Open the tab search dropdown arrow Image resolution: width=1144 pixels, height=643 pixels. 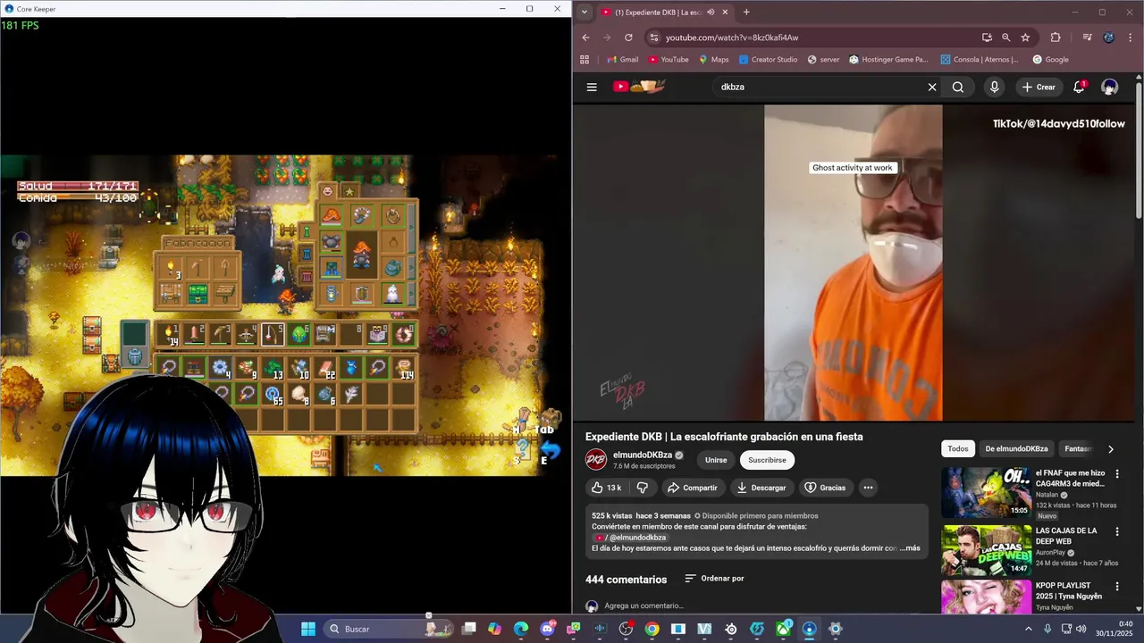pyautogui.click(x=585, y=12)
